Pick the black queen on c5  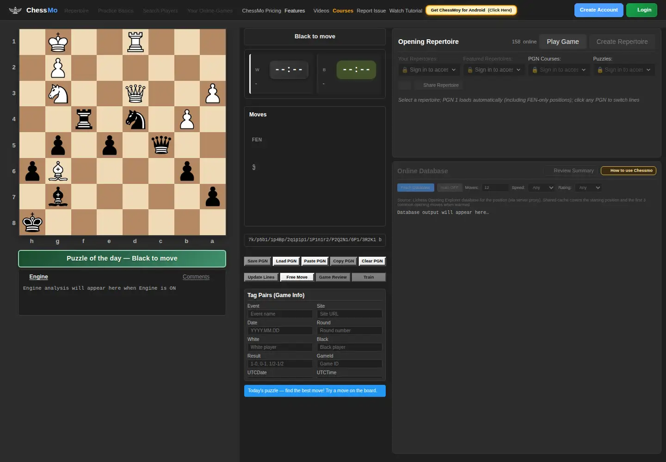tap(161, 145)
